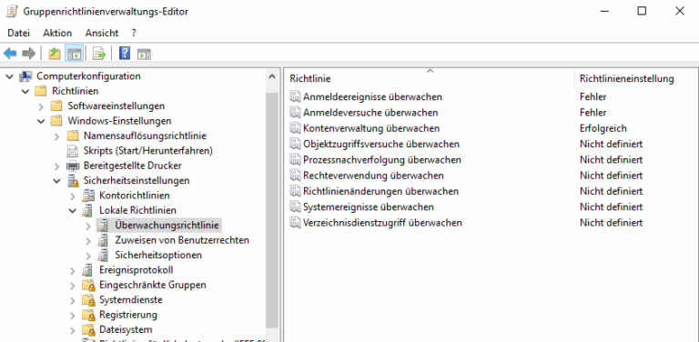Collapse the Sicherheitseinstellungen tree node

click(x=56, y=181)
